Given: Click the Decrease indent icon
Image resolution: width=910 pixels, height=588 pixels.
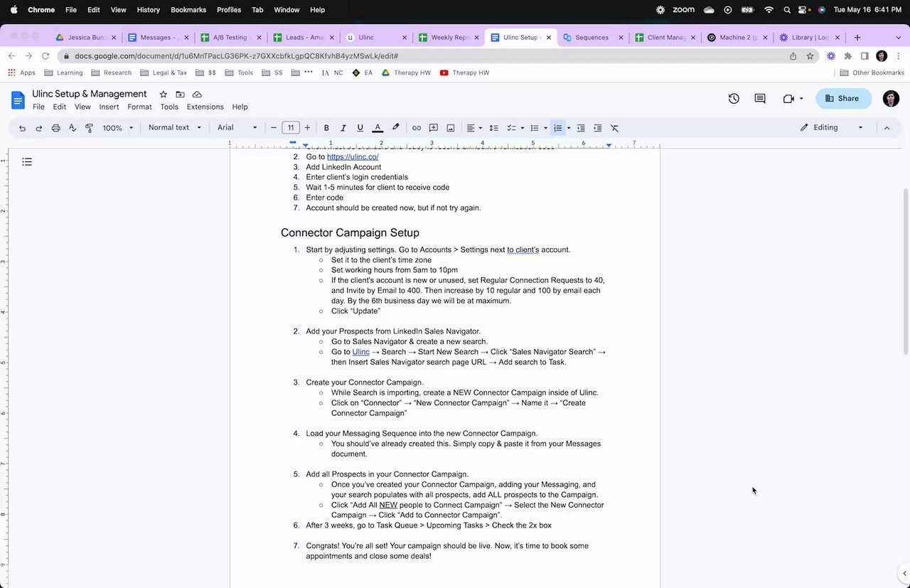Looking at the screenshot, I should click(x=581, y=128).
